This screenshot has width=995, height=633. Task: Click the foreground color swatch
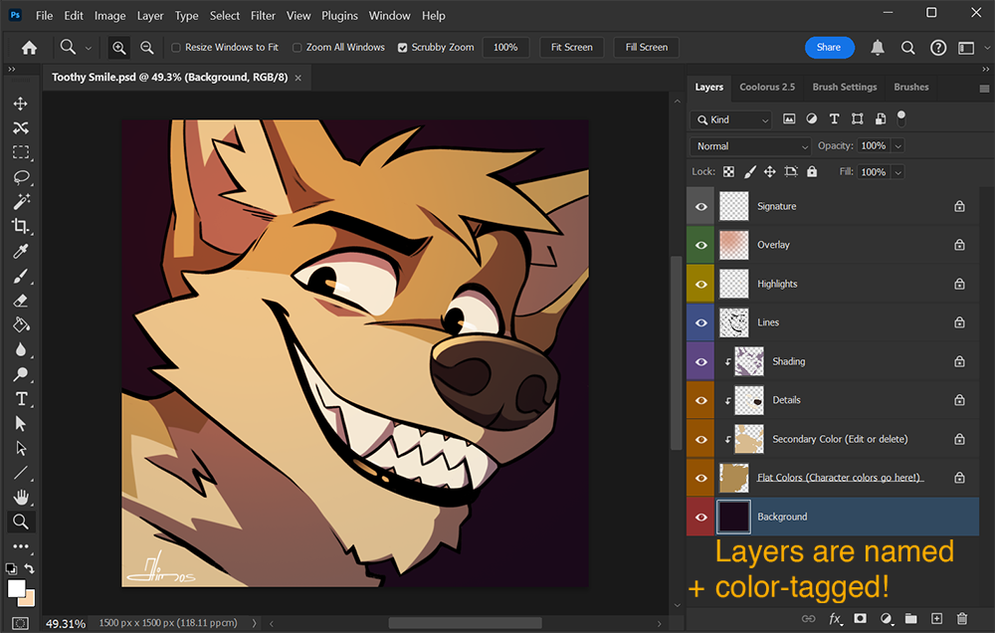tap(16, 588)
